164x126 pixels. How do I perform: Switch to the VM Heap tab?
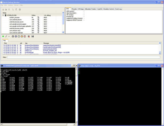pyautogui.click(x=81, y=9)
